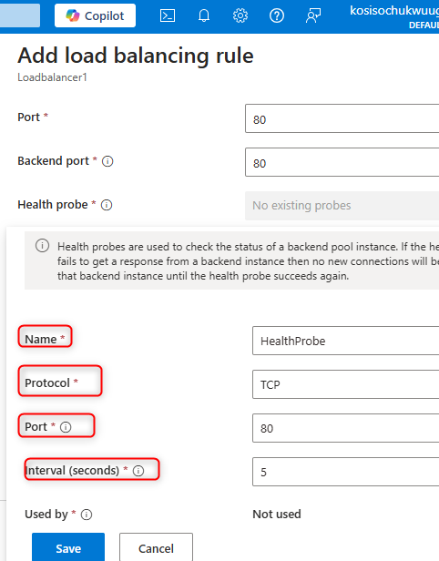The image size is (439, 561).
Task: Open help question mark icon
Action: point(277,15)
